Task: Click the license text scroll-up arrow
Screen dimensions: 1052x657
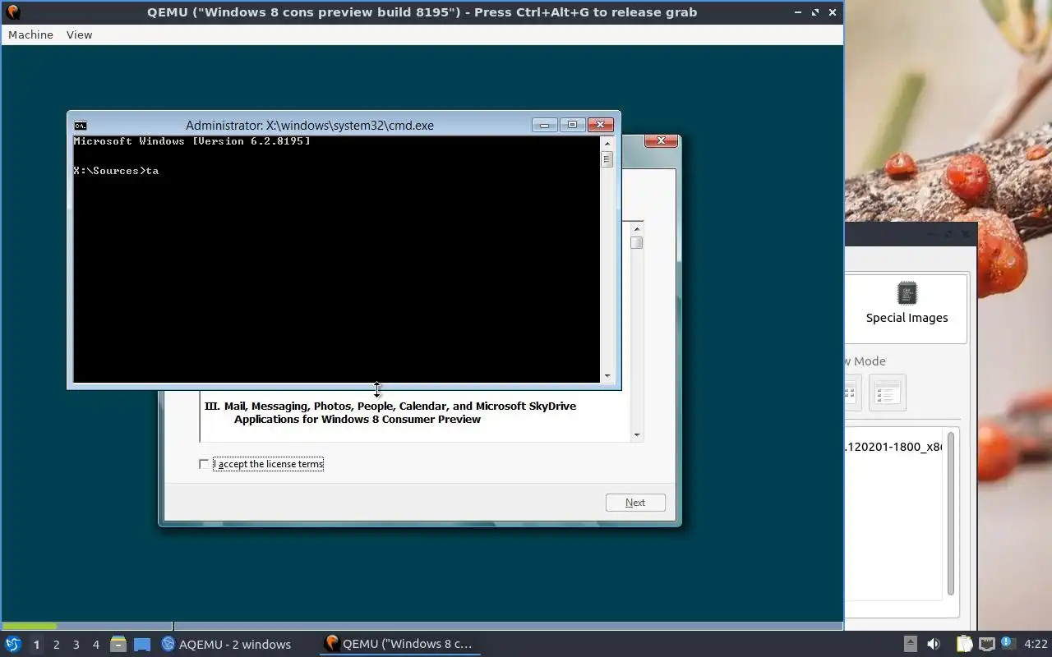Action: click(x=637, y=228)
